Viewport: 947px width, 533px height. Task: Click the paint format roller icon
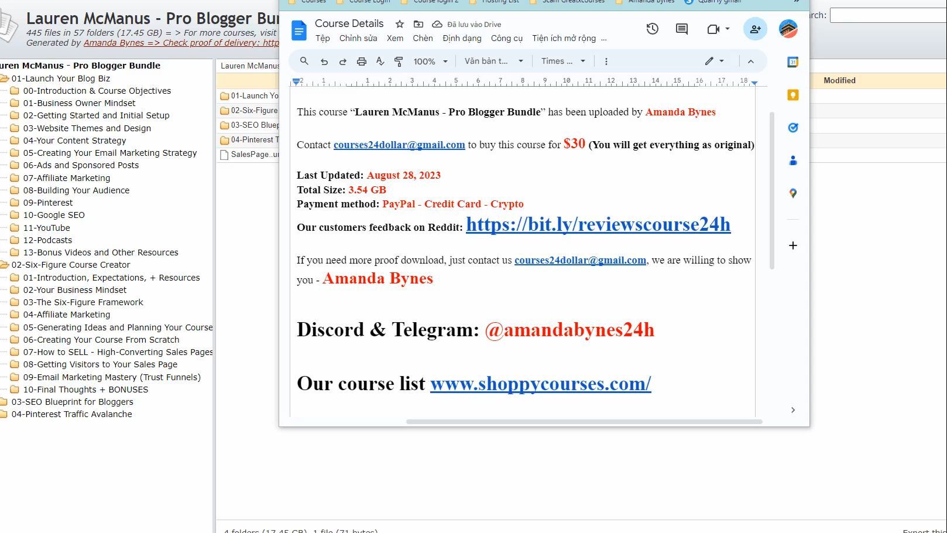399,61
